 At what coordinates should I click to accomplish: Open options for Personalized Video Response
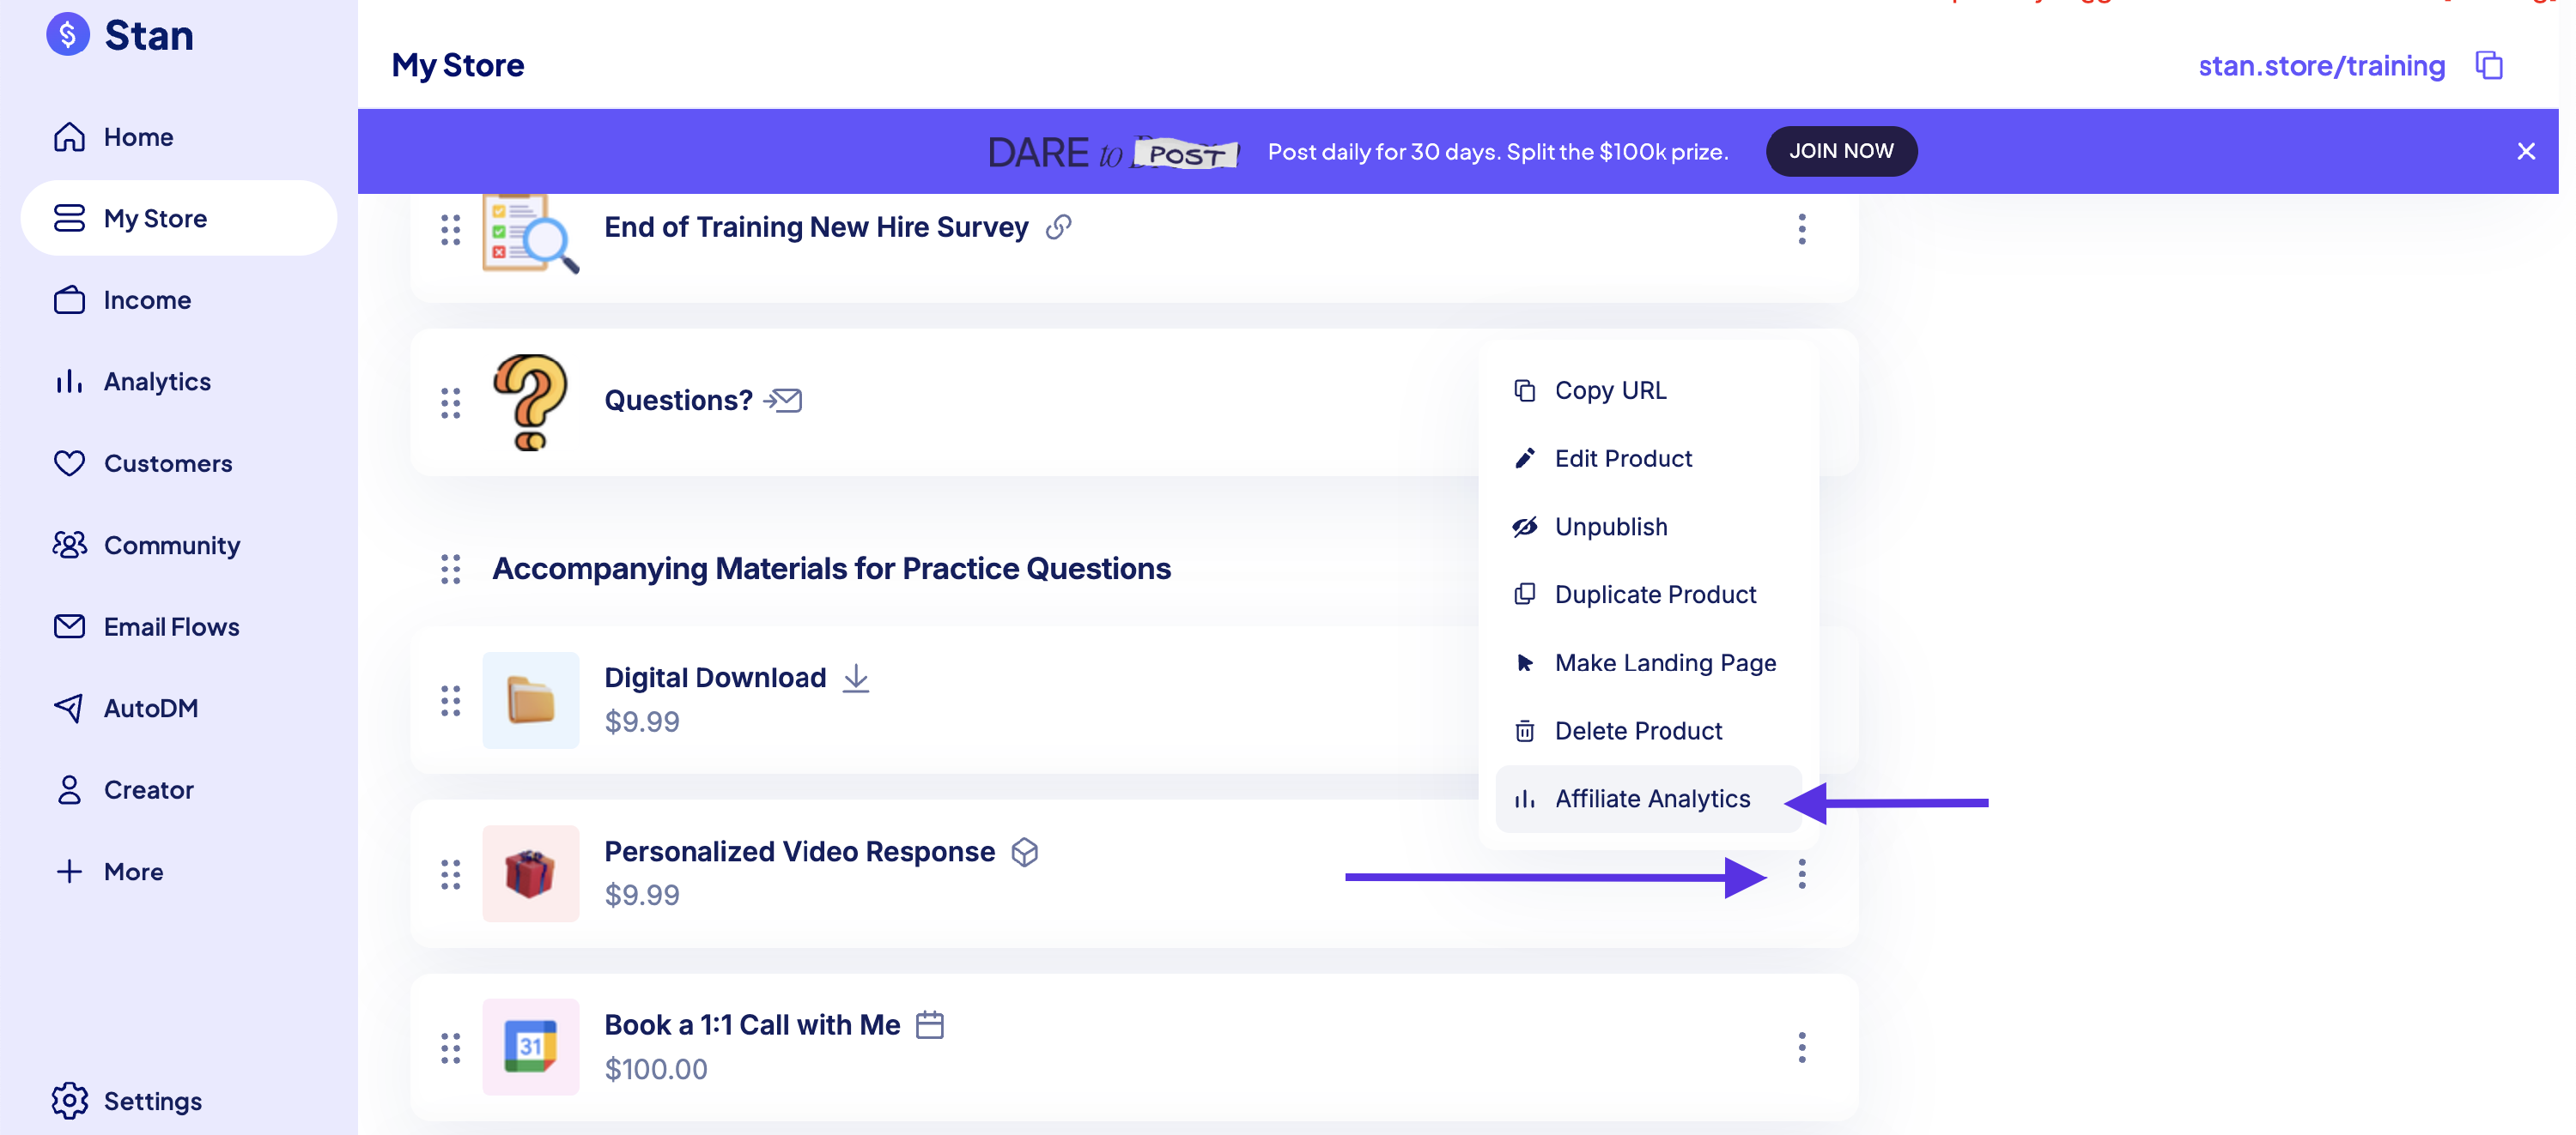click(x=1801, y=874)
